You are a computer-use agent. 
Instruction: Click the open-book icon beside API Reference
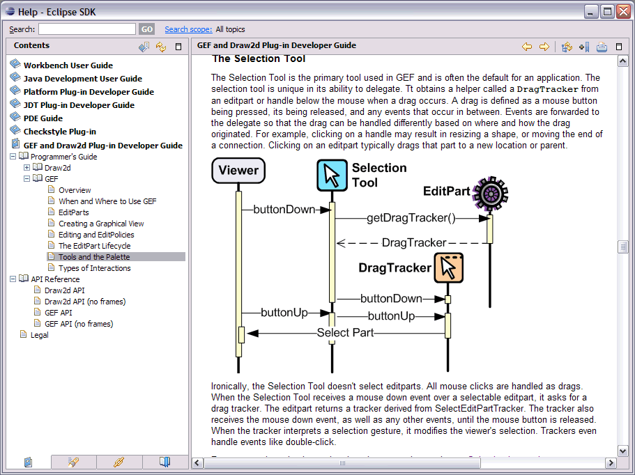[24, 279]
